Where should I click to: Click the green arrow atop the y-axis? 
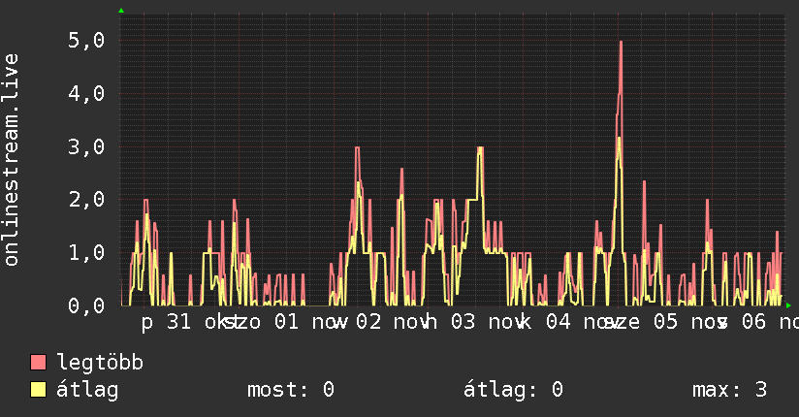[121, 11]
